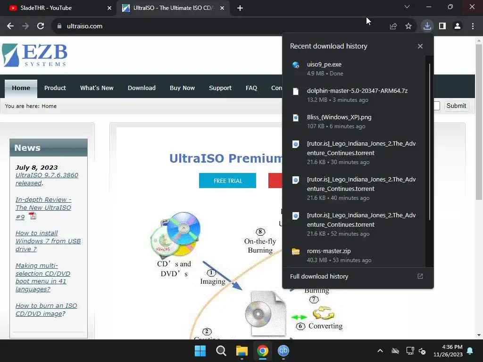Click the Submit search button
This screenshot has height=362, width=483.
click(456, 106)
